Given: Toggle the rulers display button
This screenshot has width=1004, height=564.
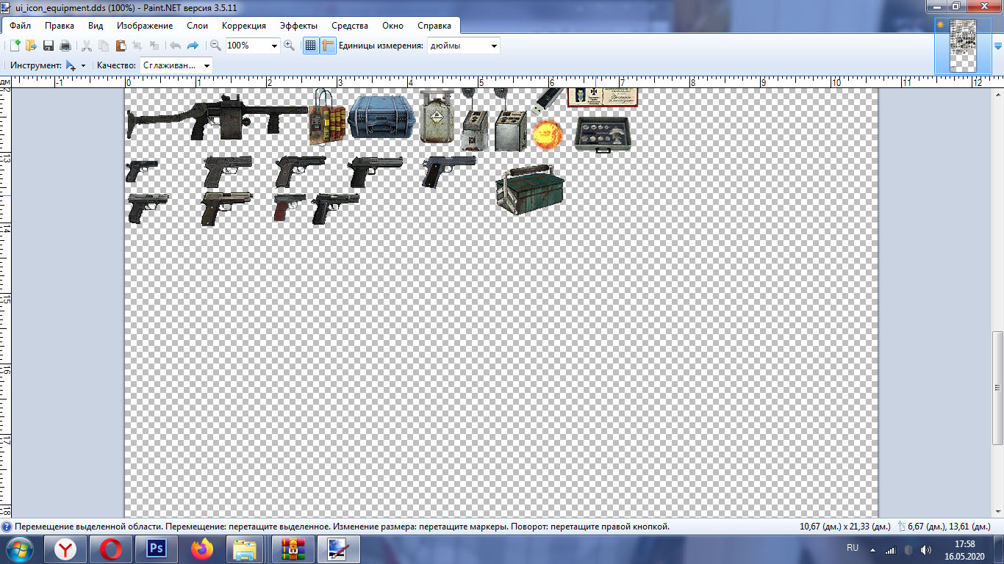Looking at the screenshot, I should click(x=327, y=46).
